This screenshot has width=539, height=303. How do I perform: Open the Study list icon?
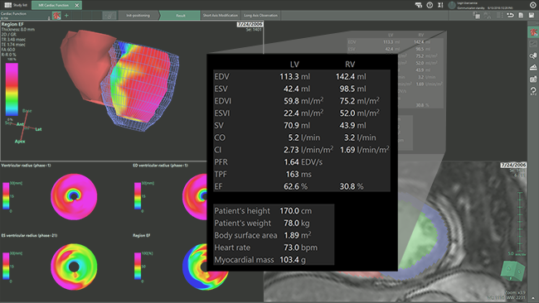click(7, 5)
